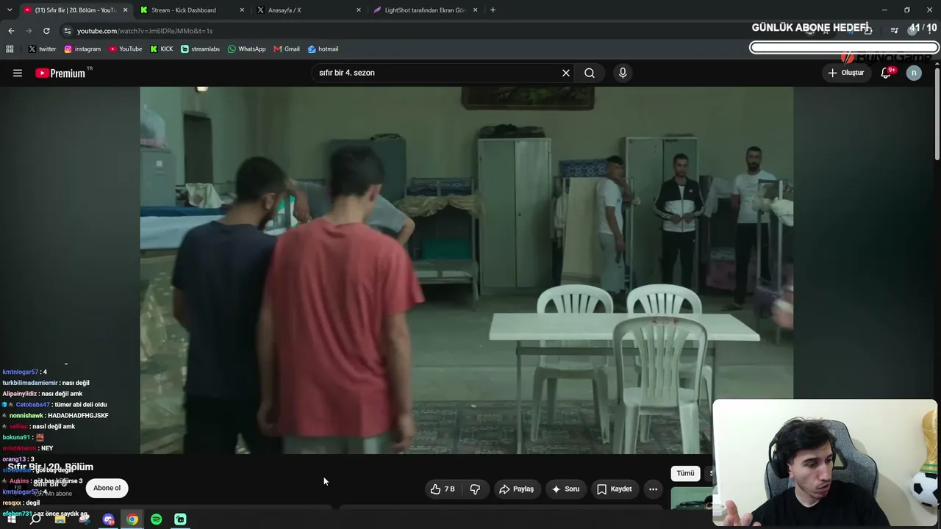Click the page vertical scrollbar
Image resolution: width=941 pixels, height=529 pixels.
click(x=937, y=114)
